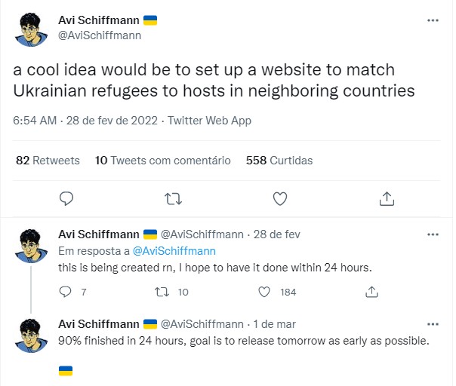Open the 6:54 AM tweet timestamp

[x=35, y=121]
